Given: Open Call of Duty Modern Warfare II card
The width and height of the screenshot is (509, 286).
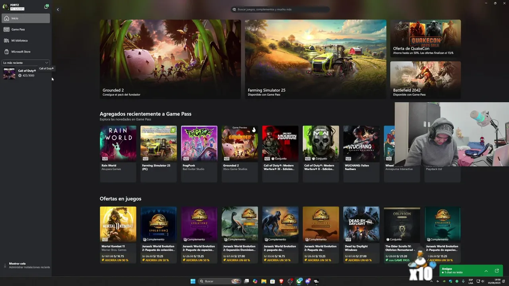Looking at the screenshot, I should [x=321, y=154].
